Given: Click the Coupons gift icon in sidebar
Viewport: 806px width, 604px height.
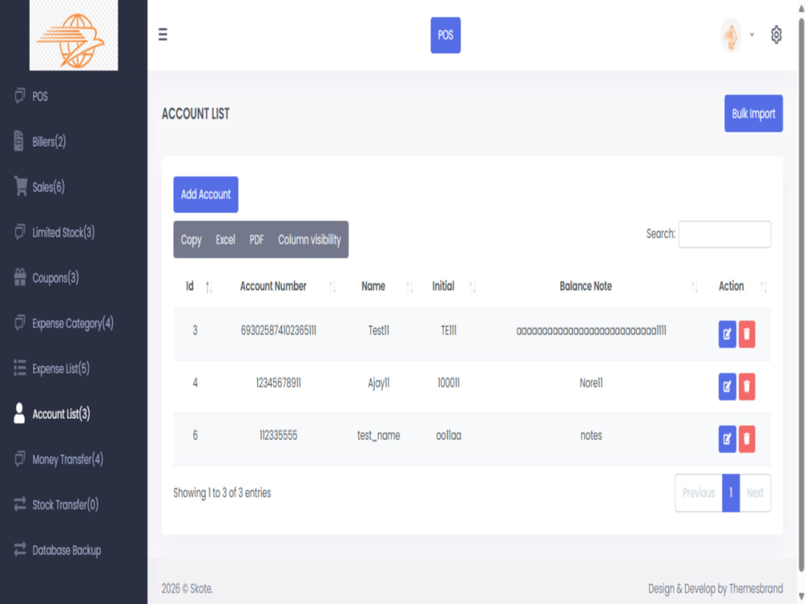Looking at the screenshot, I should tap(19, 277).
